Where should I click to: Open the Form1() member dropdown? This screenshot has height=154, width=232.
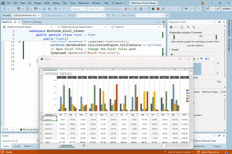(x=136, y=27)
